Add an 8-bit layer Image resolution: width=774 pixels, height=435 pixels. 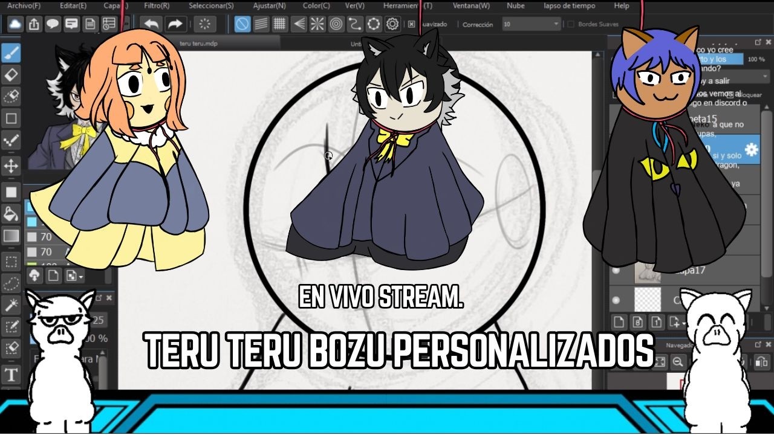pos(637,321)
